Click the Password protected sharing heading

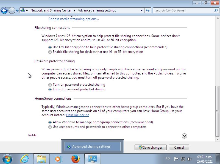click(55, 61)
